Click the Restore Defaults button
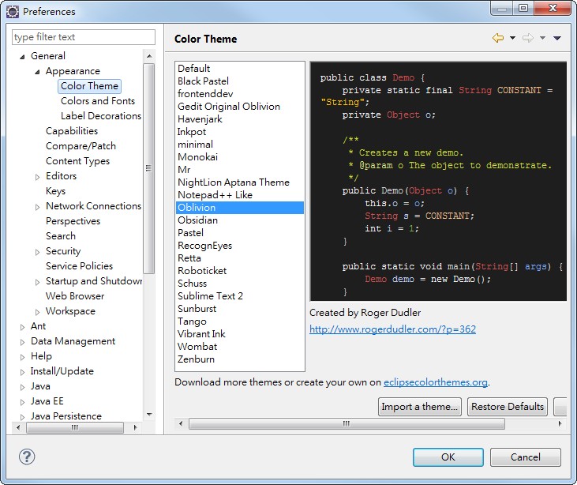This screenshot has width=577, height=485. [x=508, y=407]
